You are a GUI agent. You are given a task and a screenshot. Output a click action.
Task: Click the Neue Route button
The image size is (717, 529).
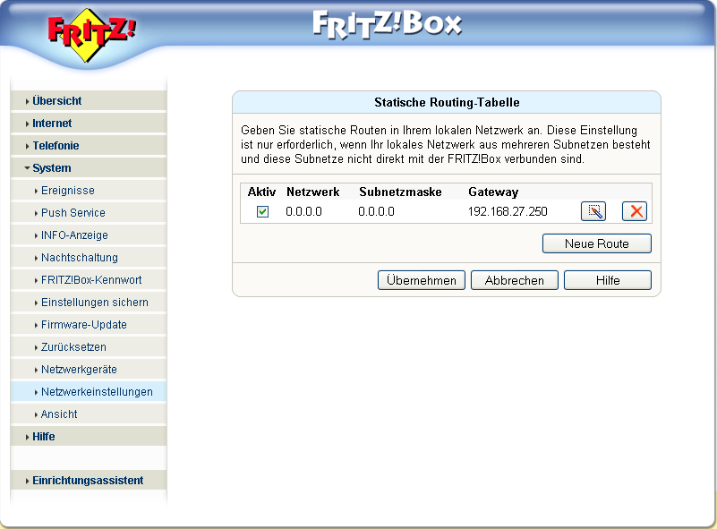(597, 243)
